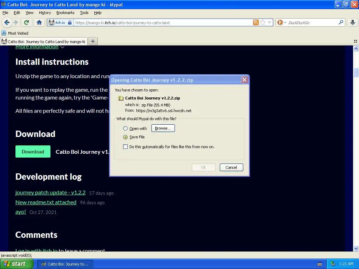Open the Bookmarks menu

pyautogui.click(x=66, y=13)
